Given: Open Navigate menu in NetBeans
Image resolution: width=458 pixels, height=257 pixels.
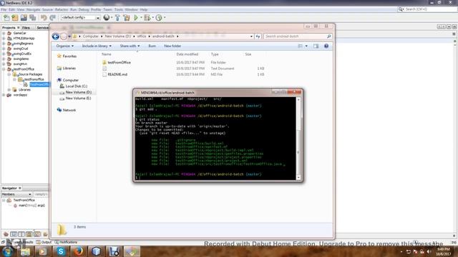Looking at the screenshot, I should 33,9.
